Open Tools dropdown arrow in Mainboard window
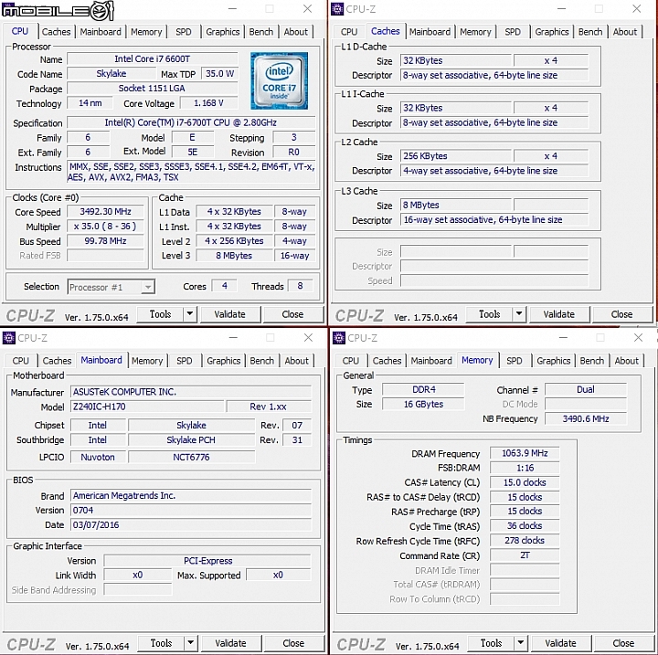Image resolution: width=658 pixels, height=655 pixels. [x=191, y=643]
